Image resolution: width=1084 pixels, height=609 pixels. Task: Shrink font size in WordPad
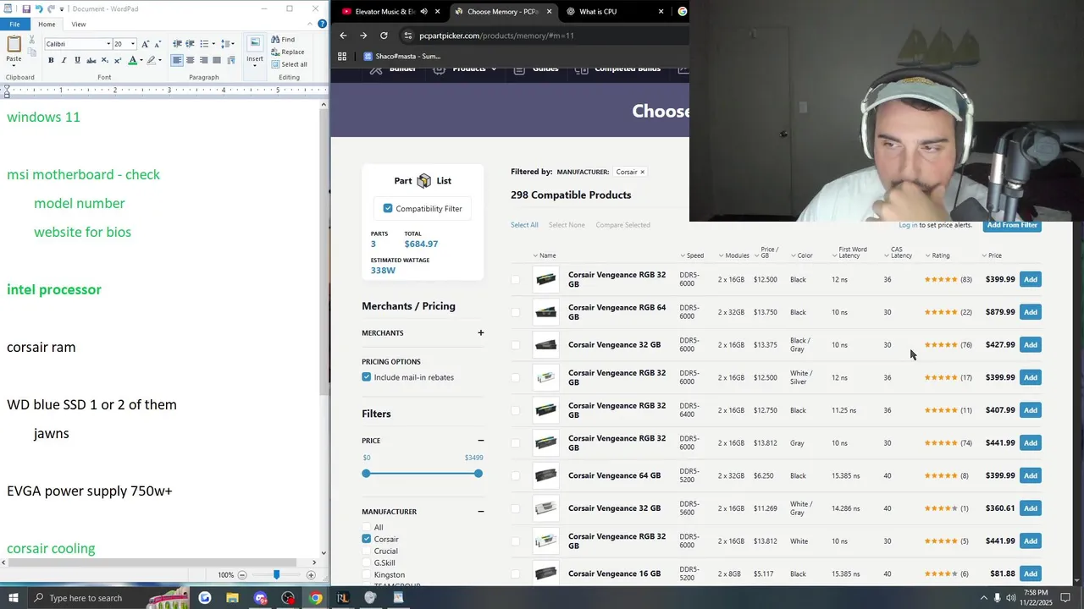(x=158, y=44)
